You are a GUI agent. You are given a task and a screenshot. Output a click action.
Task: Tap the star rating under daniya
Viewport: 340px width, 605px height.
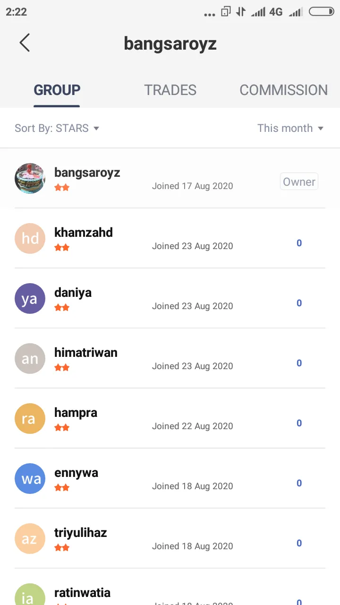62,308
